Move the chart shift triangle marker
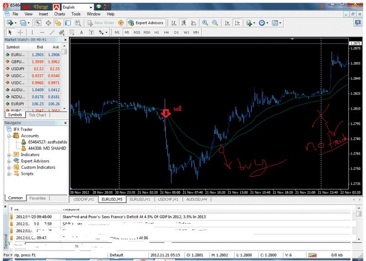Image resolution: width=366 pixels, height=261 pixels. pos(292,39)
